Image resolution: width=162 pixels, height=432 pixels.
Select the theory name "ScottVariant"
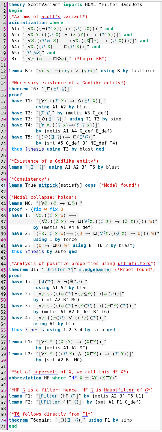tap(44, 5)
